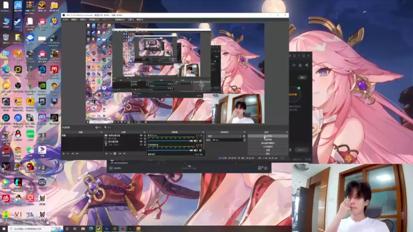Open the iQIYI desktop shortcut

click(30, 135)
